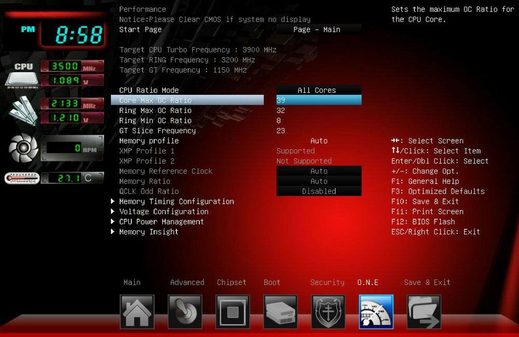Open the Advanced joystick icon
Image resolution: width=519 pixels, height=337 pixels.
pyautogui.click(x=185, y=312)
